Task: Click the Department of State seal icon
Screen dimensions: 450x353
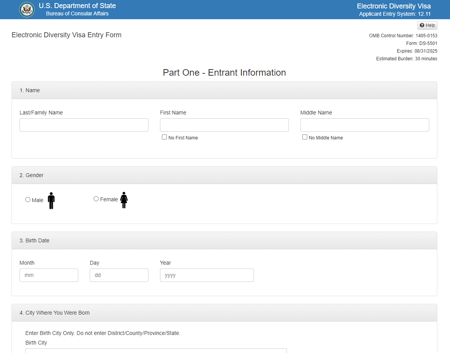Action: pyautogui.click(x=27, y=10)
